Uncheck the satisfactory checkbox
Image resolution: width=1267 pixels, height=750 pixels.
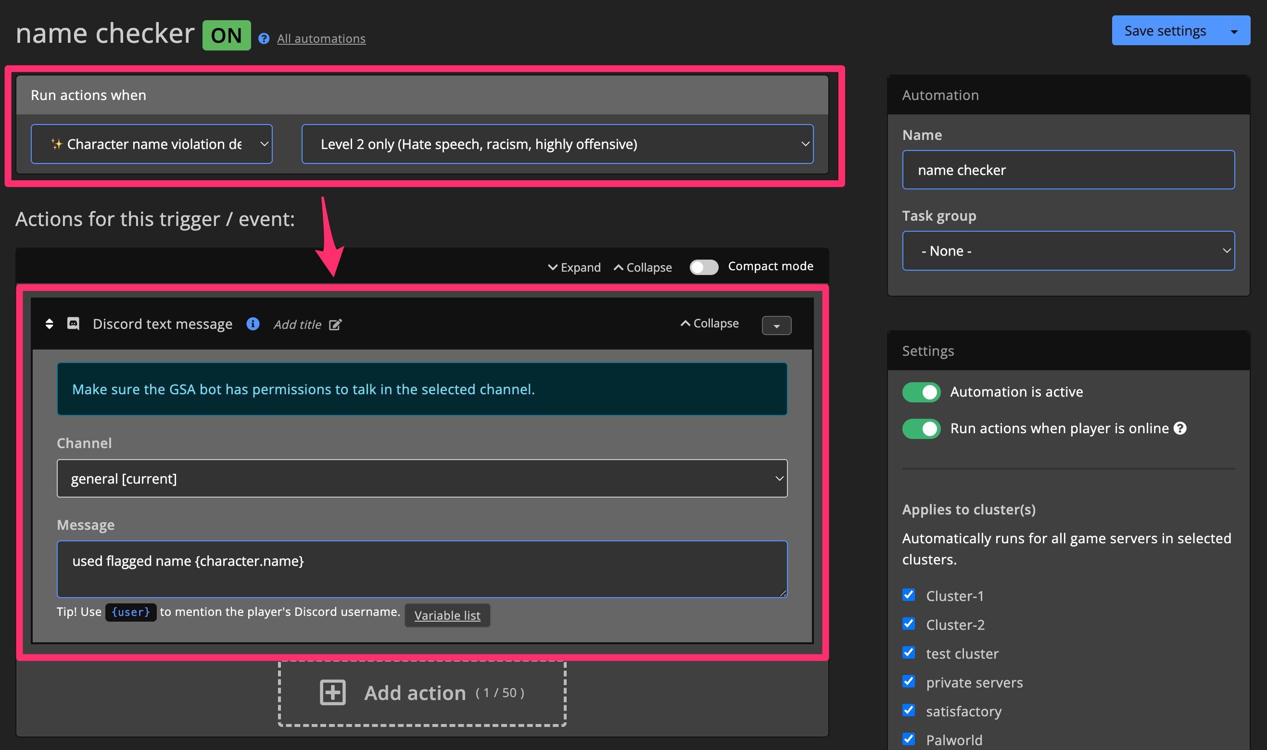point(909,710)
